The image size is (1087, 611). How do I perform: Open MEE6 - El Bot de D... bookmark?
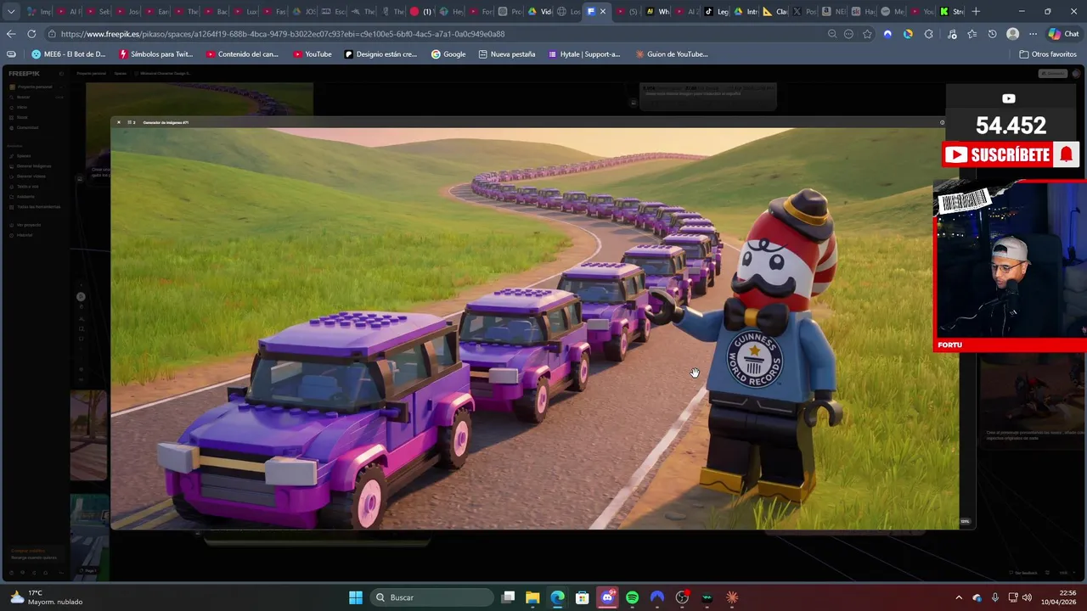[69, 54]
